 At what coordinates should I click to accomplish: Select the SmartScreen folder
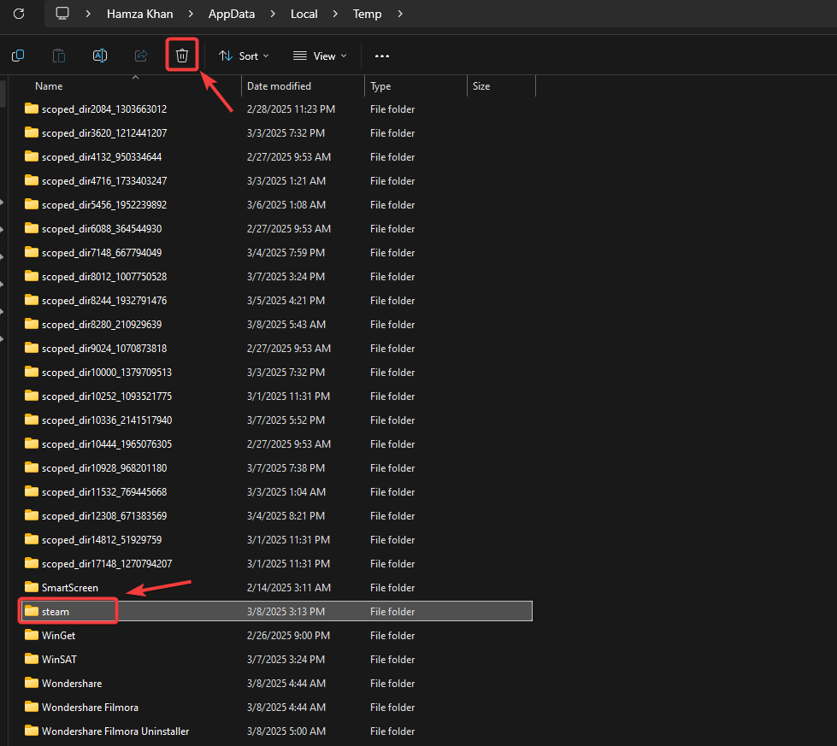69,588
